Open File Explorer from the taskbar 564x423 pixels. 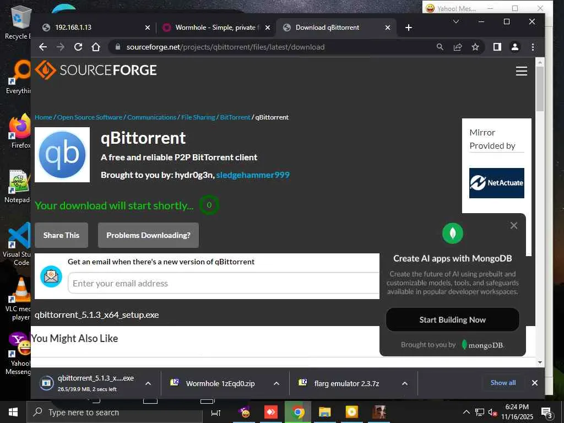324,412
